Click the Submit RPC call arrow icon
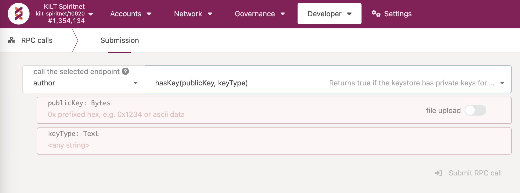 (x=438, y=173)
